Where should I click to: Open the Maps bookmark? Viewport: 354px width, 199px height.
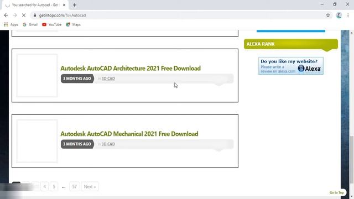tap(74, 24)
